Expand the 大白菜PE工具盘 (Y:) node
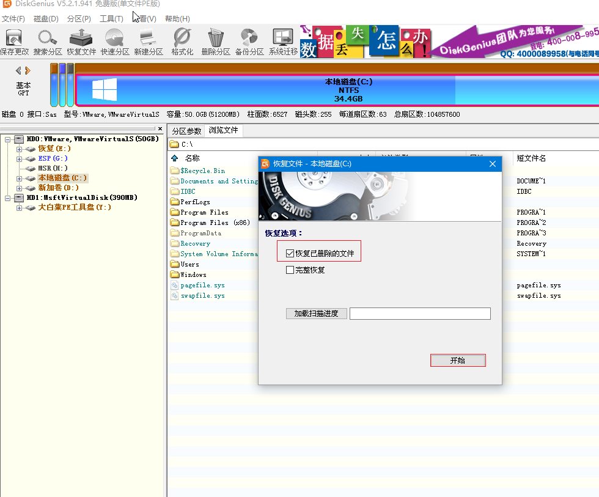The height and width of the screenshot is (497, 599). 19,208
